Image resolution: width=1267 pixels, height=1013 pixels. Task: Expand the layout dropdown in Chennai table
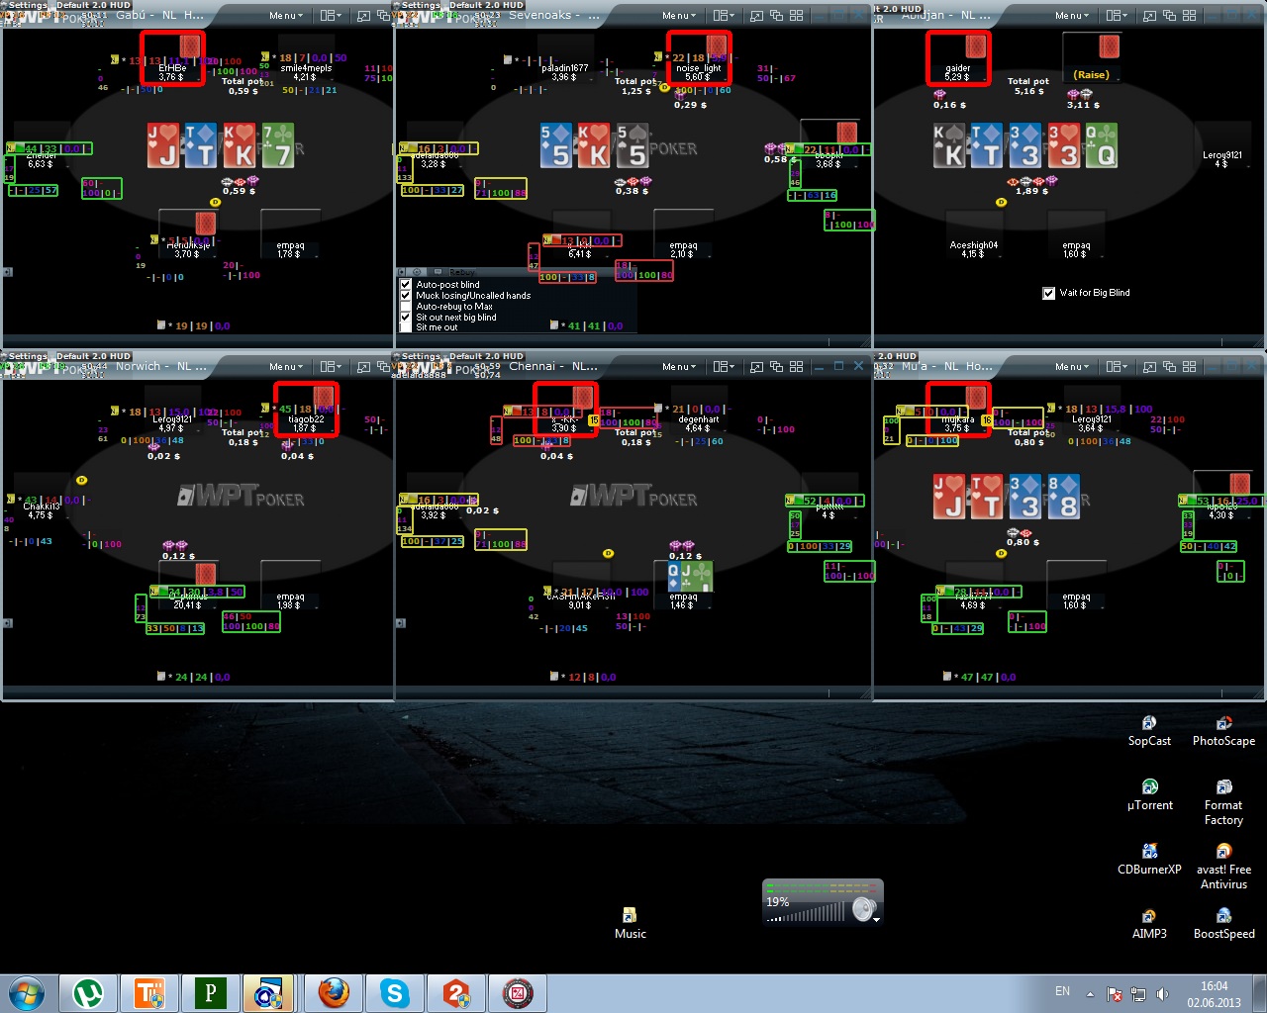coord(724,367)
